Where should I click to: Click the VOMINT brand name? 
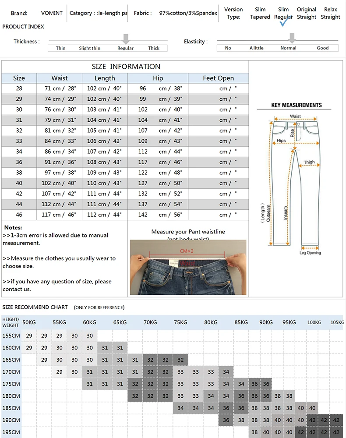pos(52,13)
